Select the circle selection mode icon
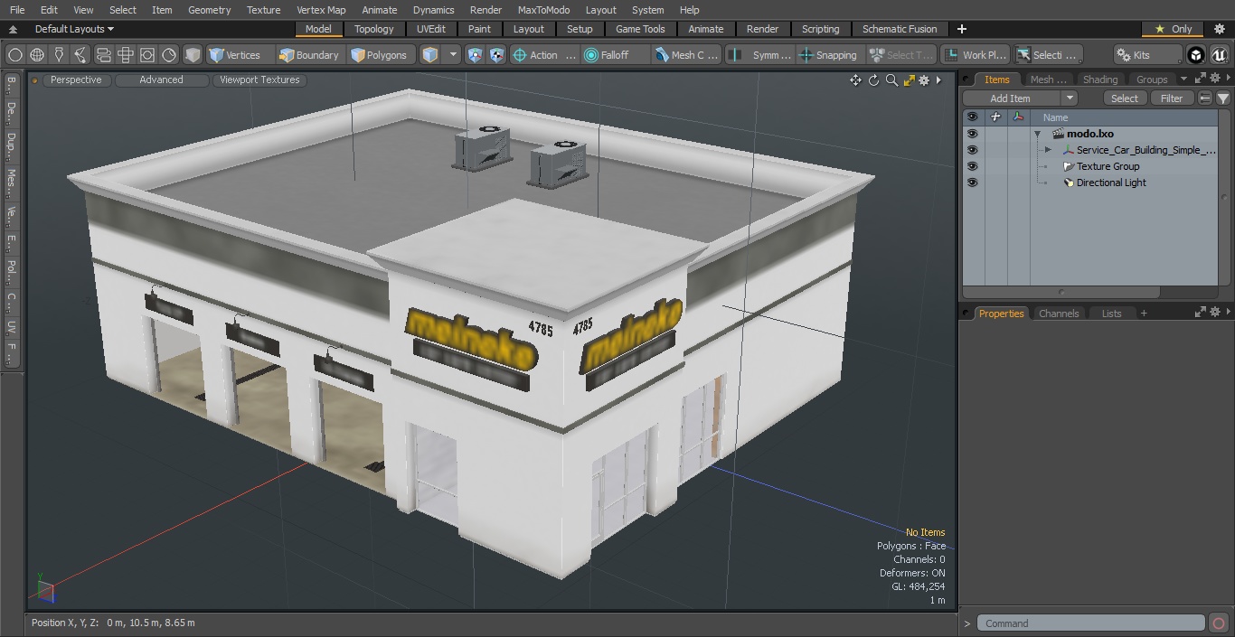 coord(15,55)
